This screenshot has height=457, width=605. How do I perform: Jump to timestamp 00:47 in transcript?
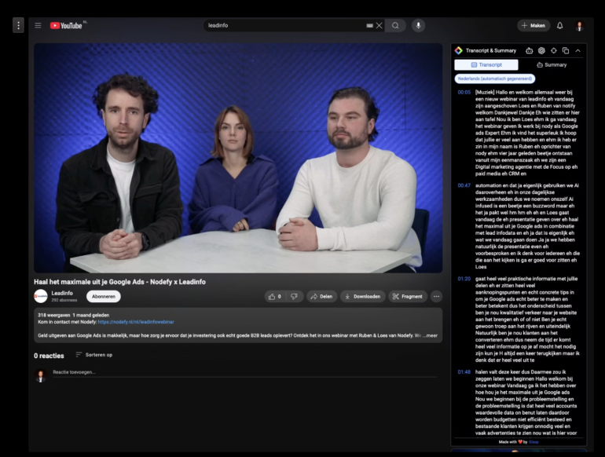(x=464, y=185)
